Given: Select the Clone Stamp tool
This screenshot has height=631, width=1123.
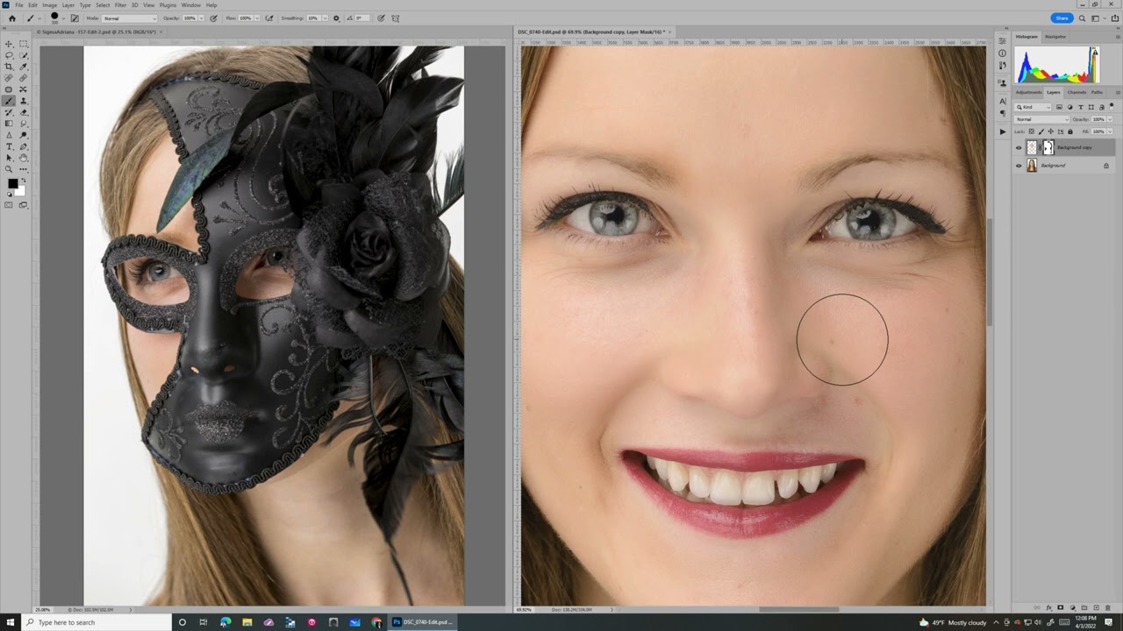Looking at the screenshot, I should coord(24,101).
